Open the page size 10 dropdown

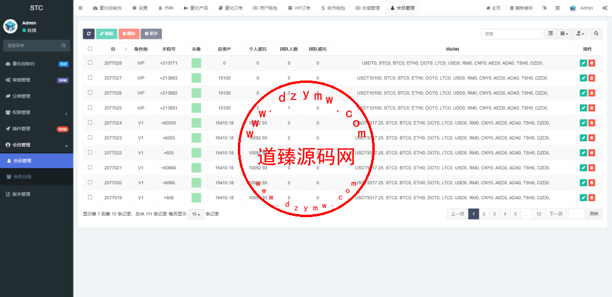[x=196, y=214]
